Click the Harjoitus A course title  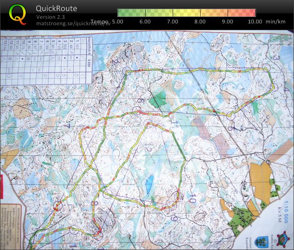pos(89,46)
